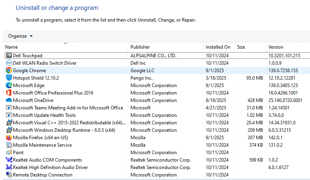The image size is (310, 180).
Task: Sort by the Installed On column header
Action: point(219,47)
